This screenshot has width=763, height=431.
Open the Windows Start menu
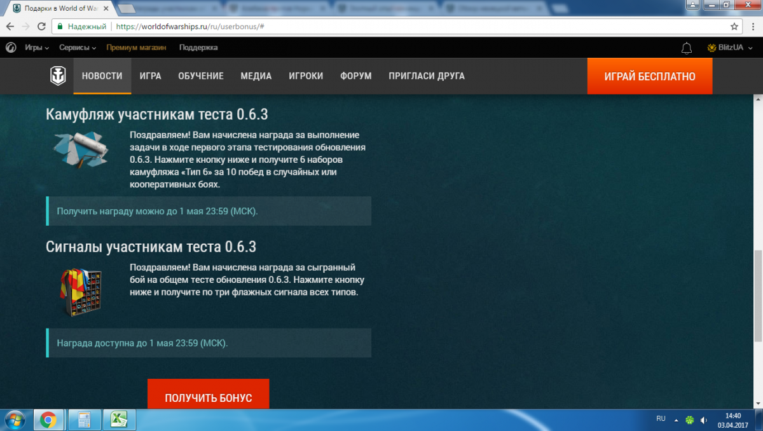pyautogui.click(x=14, y=420)
